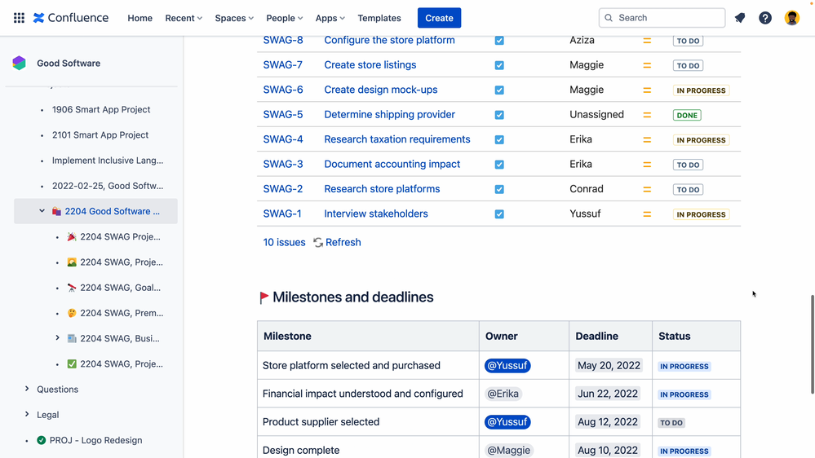Toggle the checkbox in the SWAG-5 row
Viewport: 815px width, 458px height.
coord(499,115)
